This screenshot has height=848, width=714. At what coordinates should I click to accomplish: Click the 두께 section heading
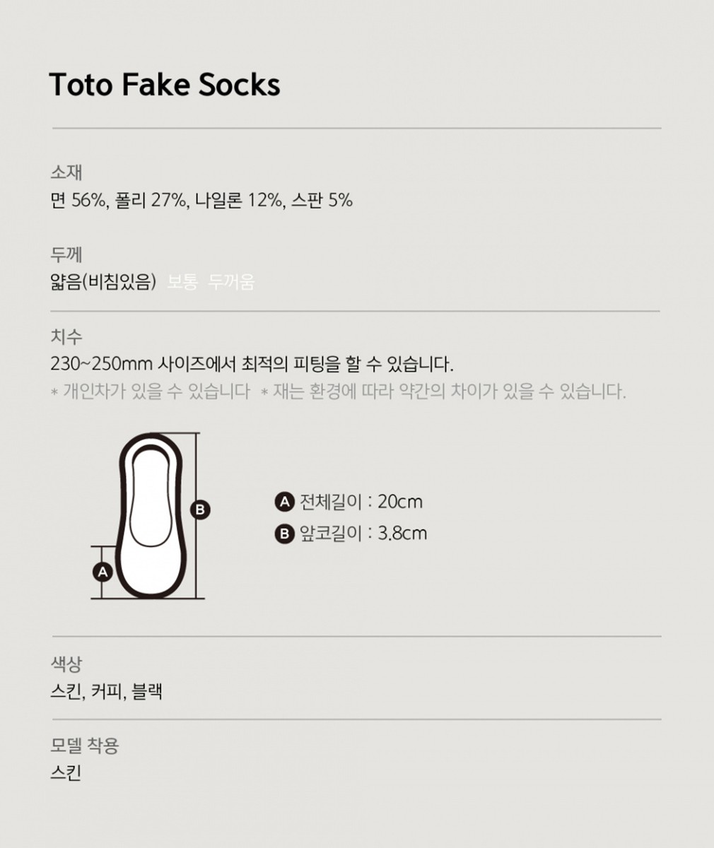click(66, 254)
